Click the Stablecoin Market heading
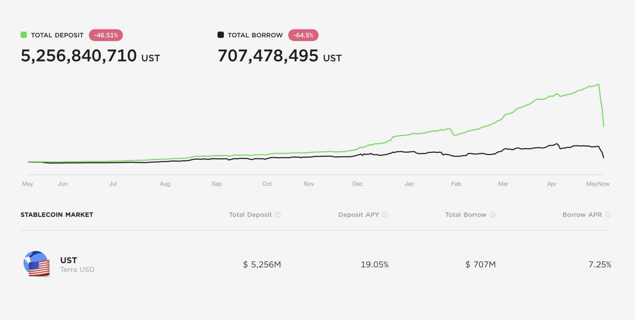This screenshot has width=635, height=320. tap(57, 215)
